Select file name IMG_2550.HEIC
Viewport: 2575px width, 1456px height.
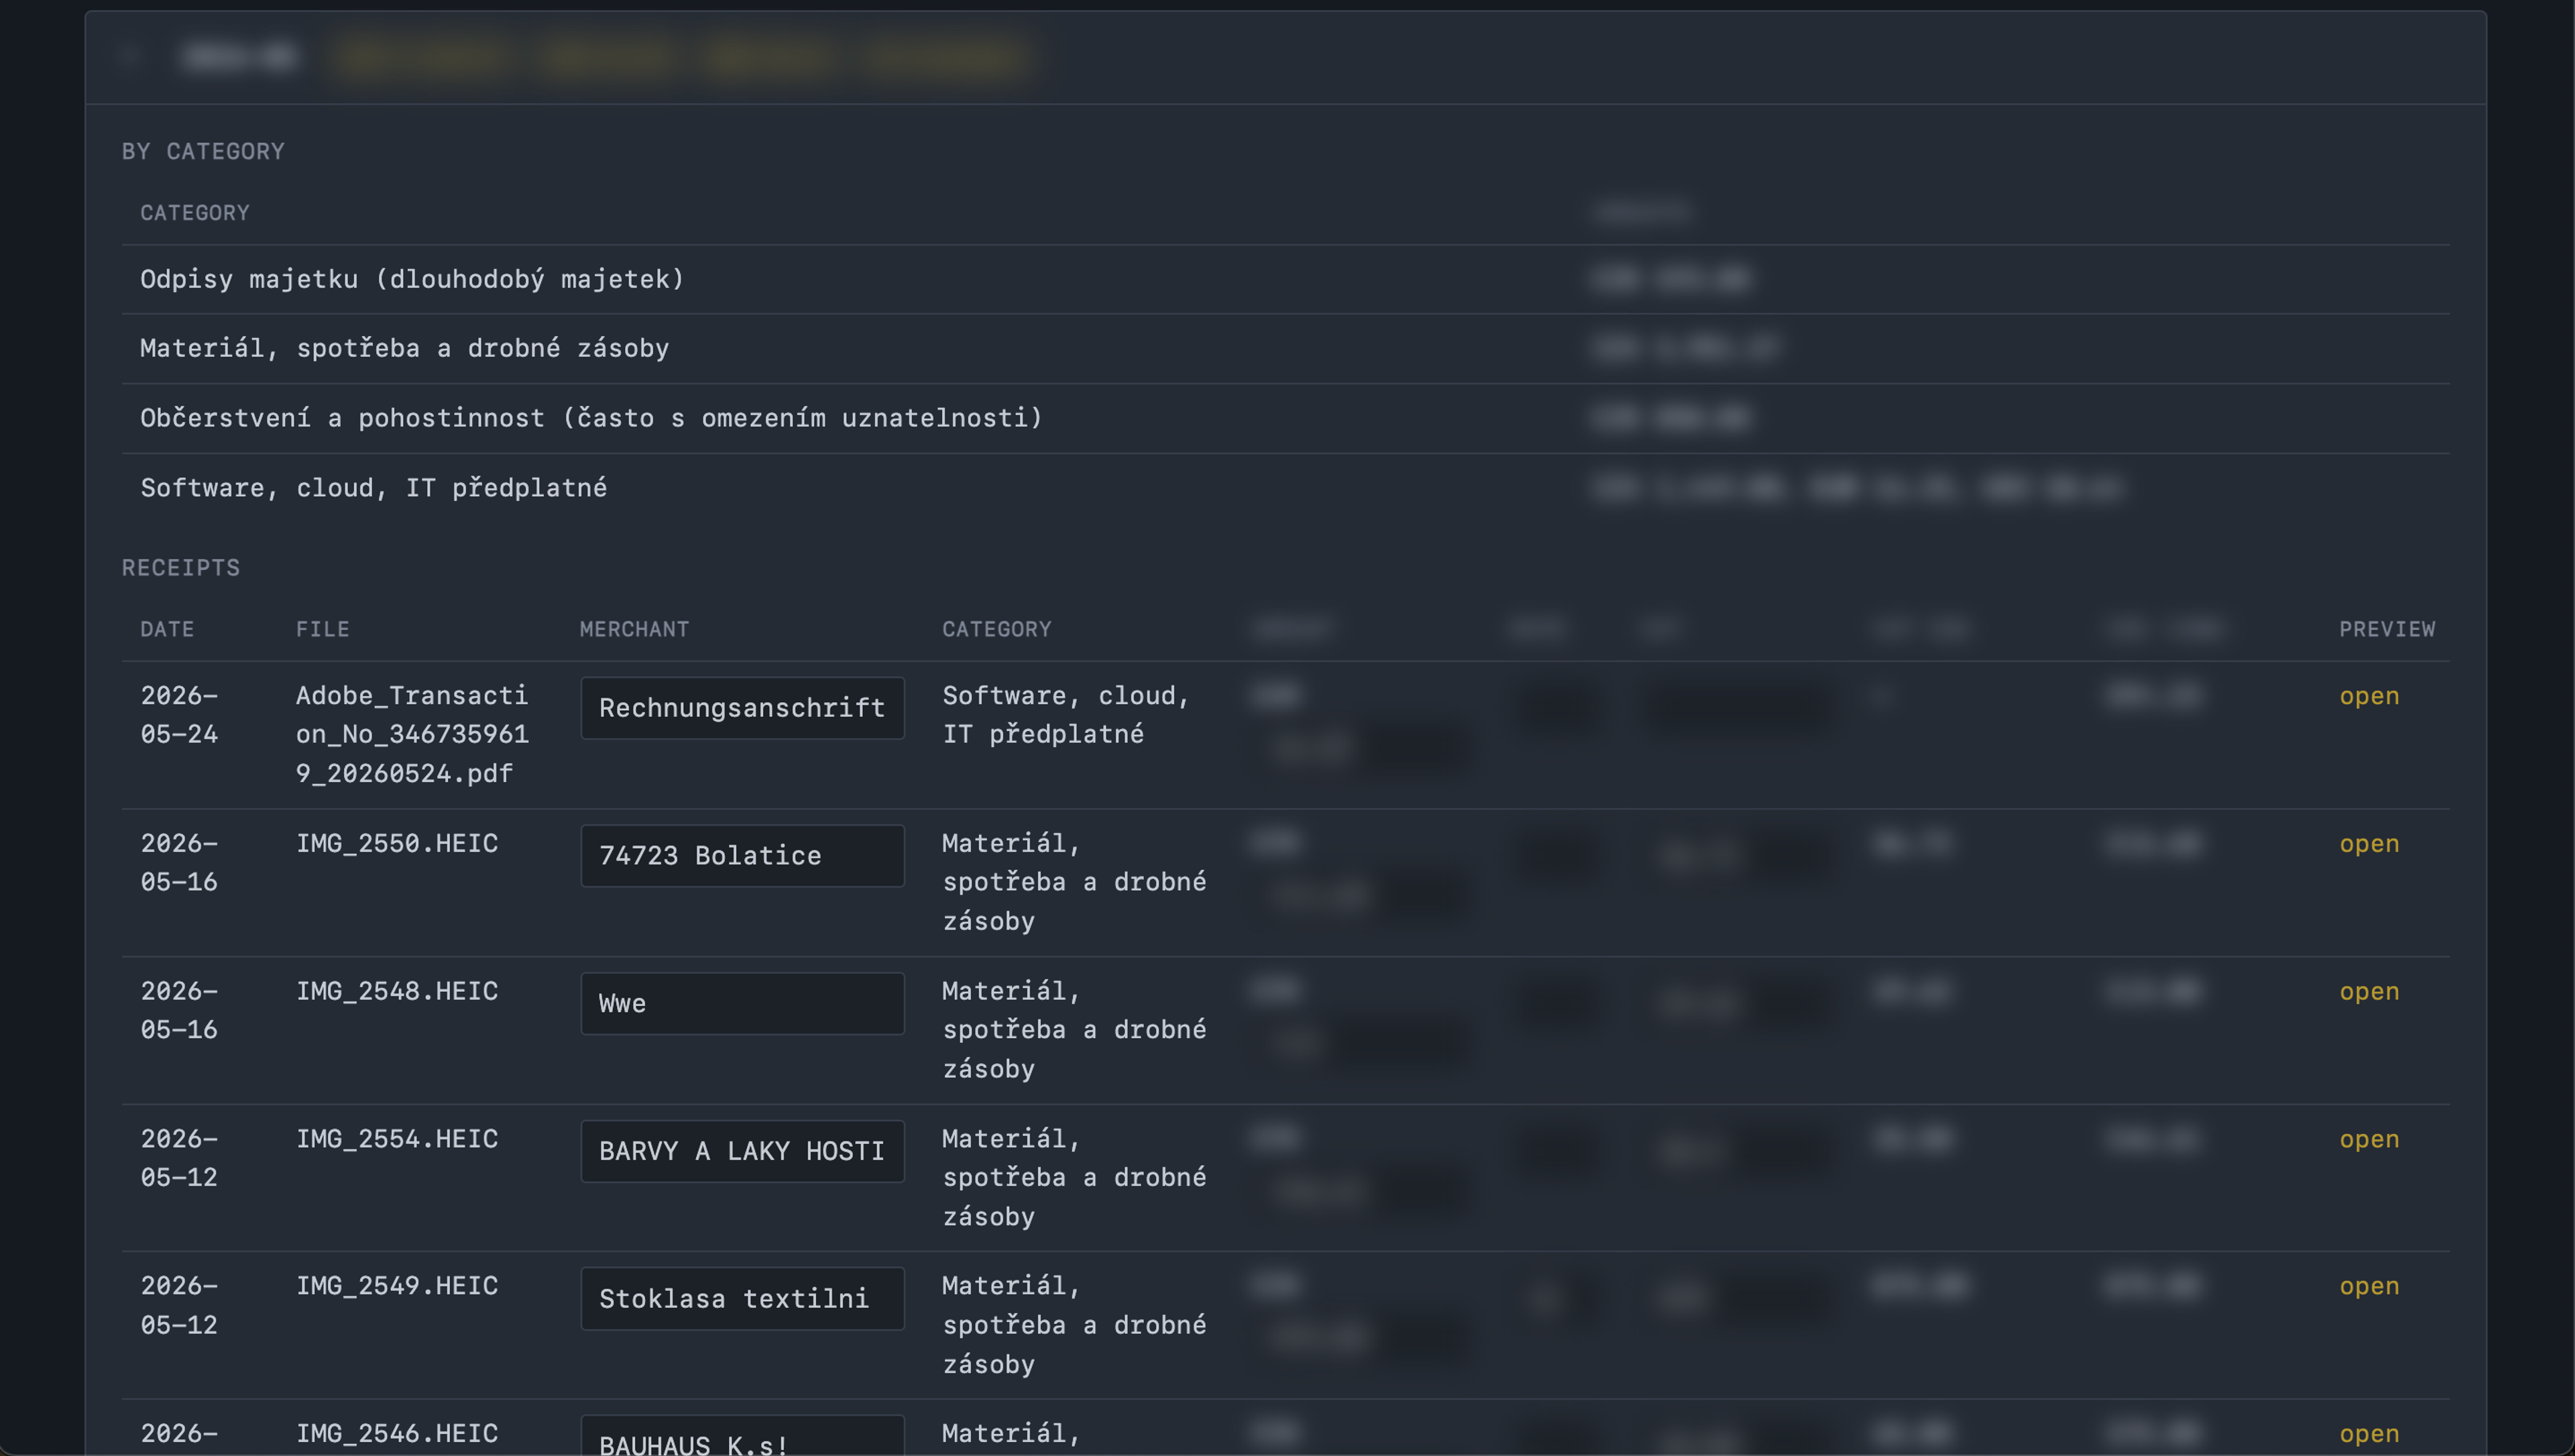point(397,844)
